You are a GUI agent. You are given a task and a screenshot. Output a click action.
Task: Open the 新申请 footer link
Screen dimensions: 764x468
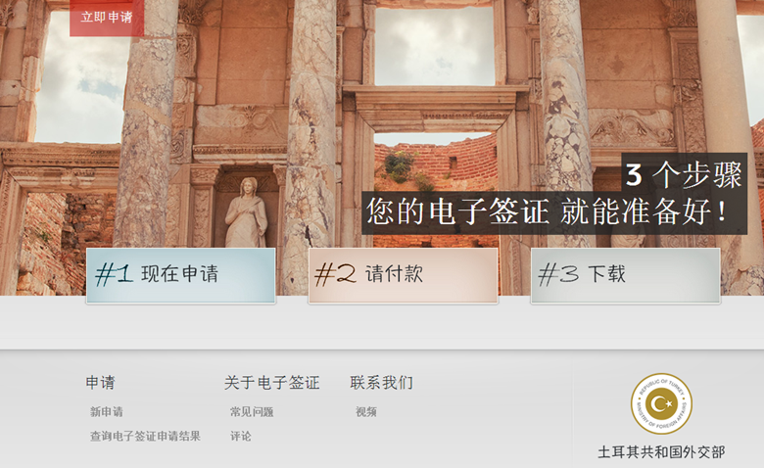[x=106, y=412]
